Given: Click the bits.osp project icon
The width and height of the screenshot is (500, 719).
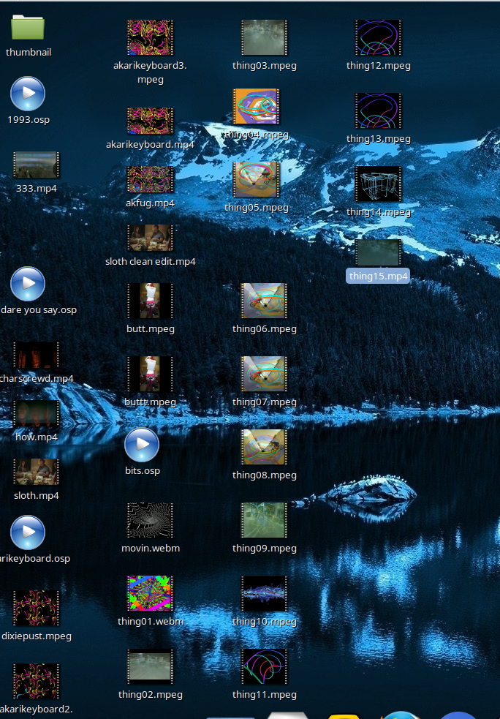Looking at the screenshot, I should 142,445.
